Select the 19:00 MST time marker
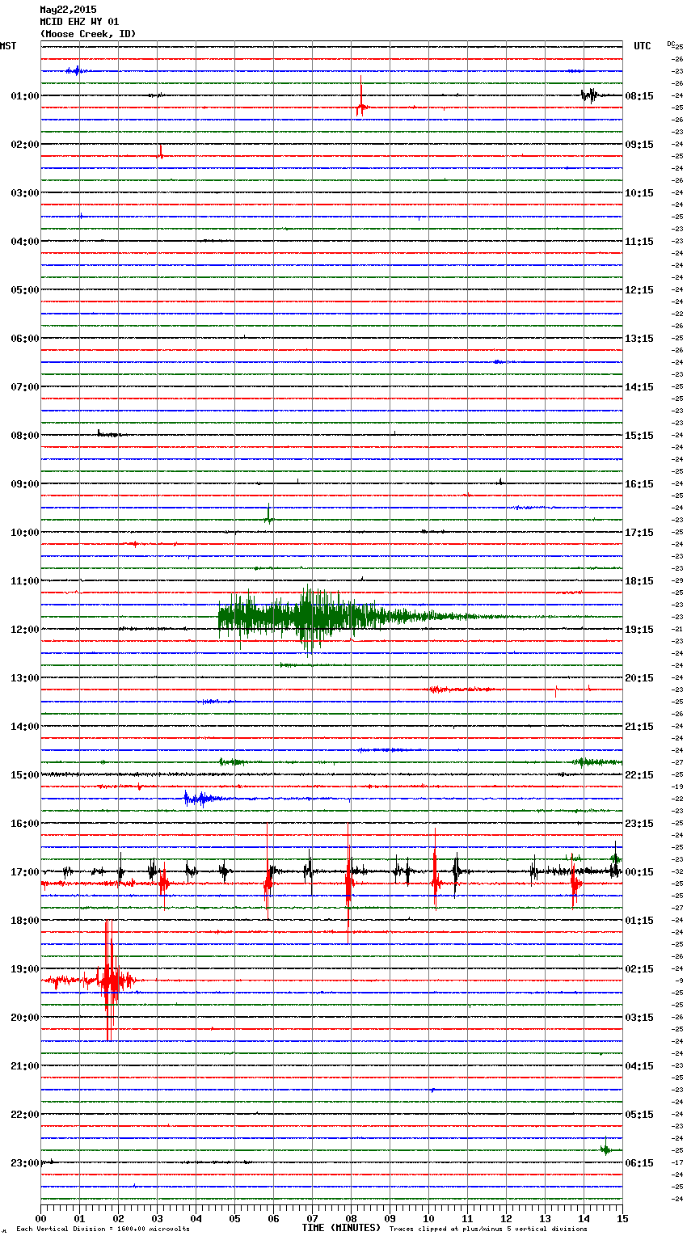Viewport: 687px width, 1240px height. pyautogui.click(x=24, y=969)
